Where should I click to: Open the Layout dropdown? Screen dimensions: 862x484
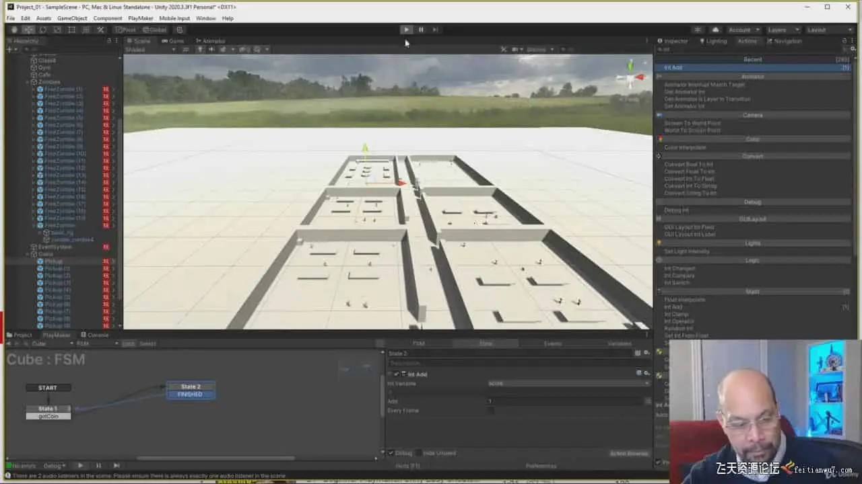830,30
